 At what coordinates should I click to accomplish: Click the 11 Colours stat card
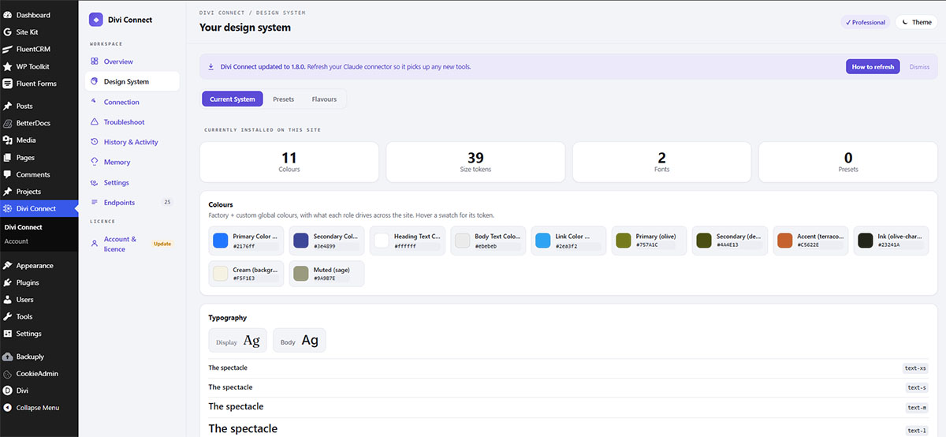[x=289, y=162]
